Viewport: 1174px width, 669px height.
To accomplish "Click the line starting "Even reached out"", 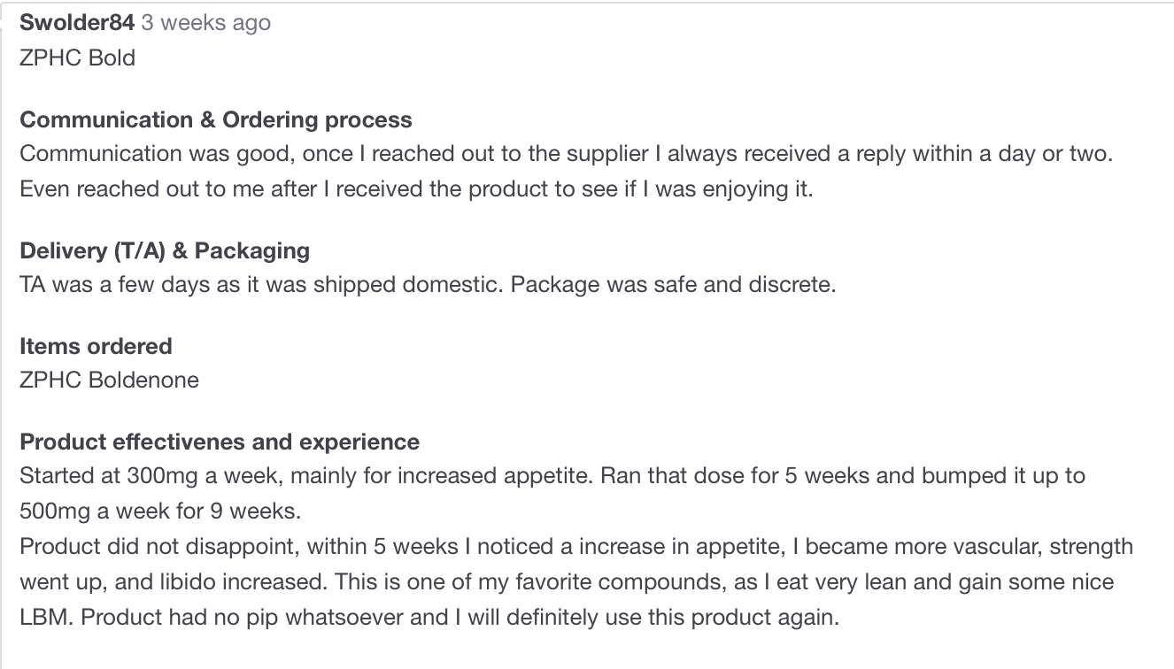I will [415, 189].
